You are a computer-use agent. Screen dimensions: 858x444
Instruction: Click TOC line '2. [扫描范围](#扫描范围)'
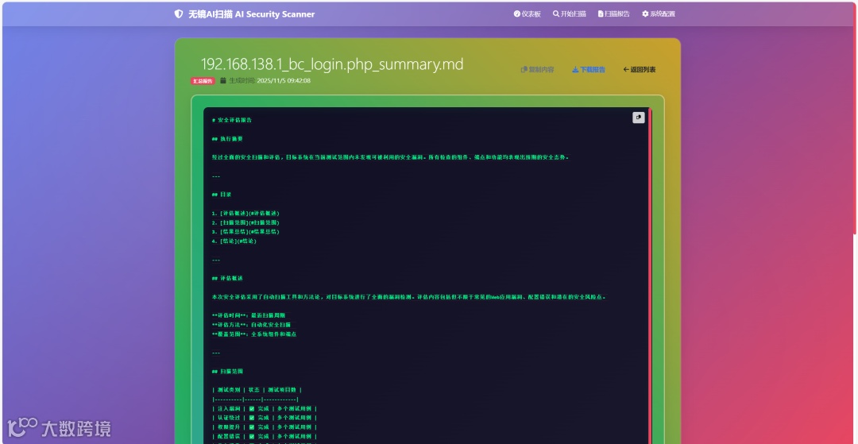245,222
